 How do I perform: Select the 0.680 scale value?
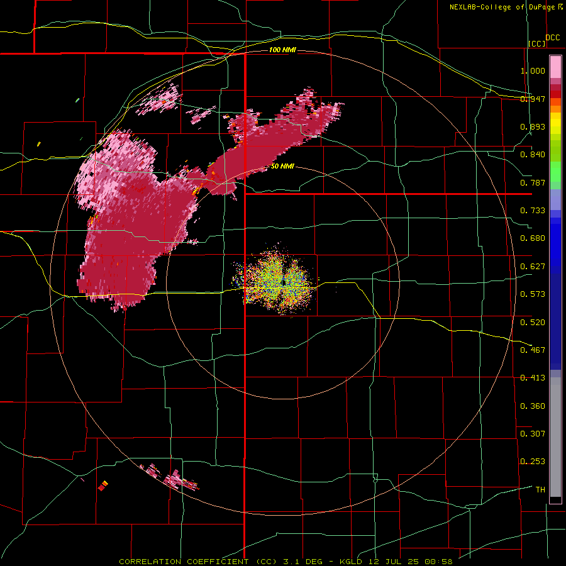[x=533, y=238]
